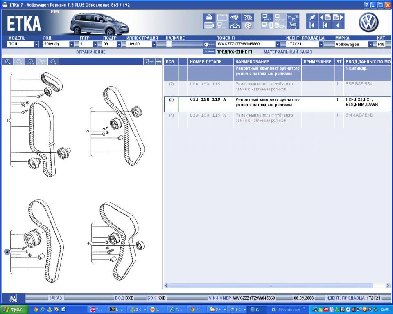Open the binoculars search tool

(235, 18)
